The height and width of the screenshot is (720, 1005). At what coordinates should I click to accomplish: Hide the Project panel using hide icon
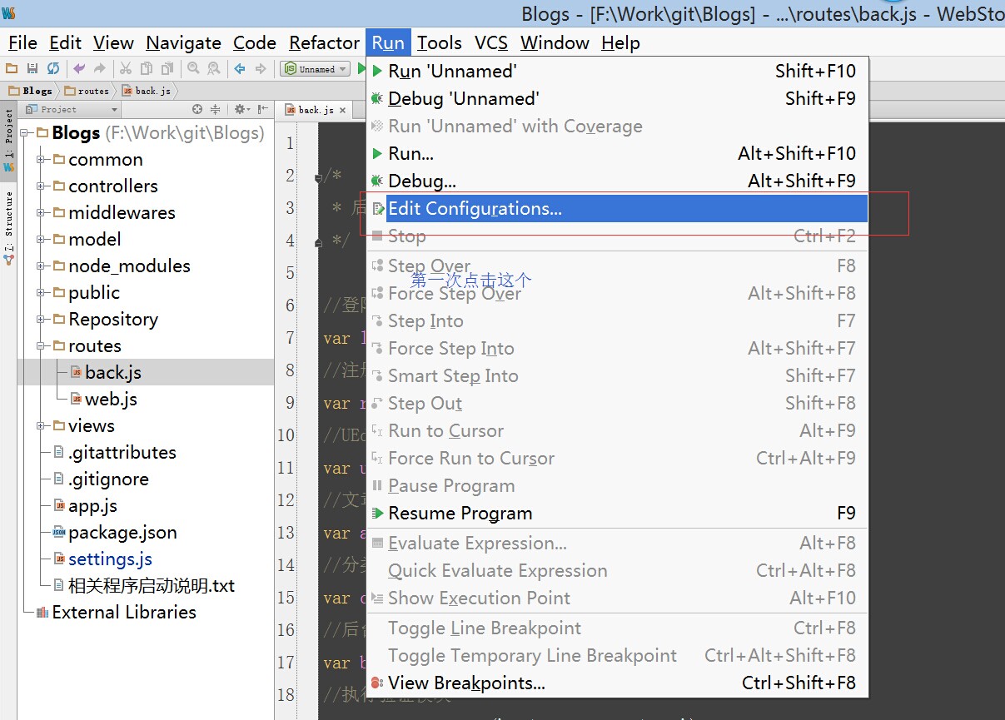[262, 109]
